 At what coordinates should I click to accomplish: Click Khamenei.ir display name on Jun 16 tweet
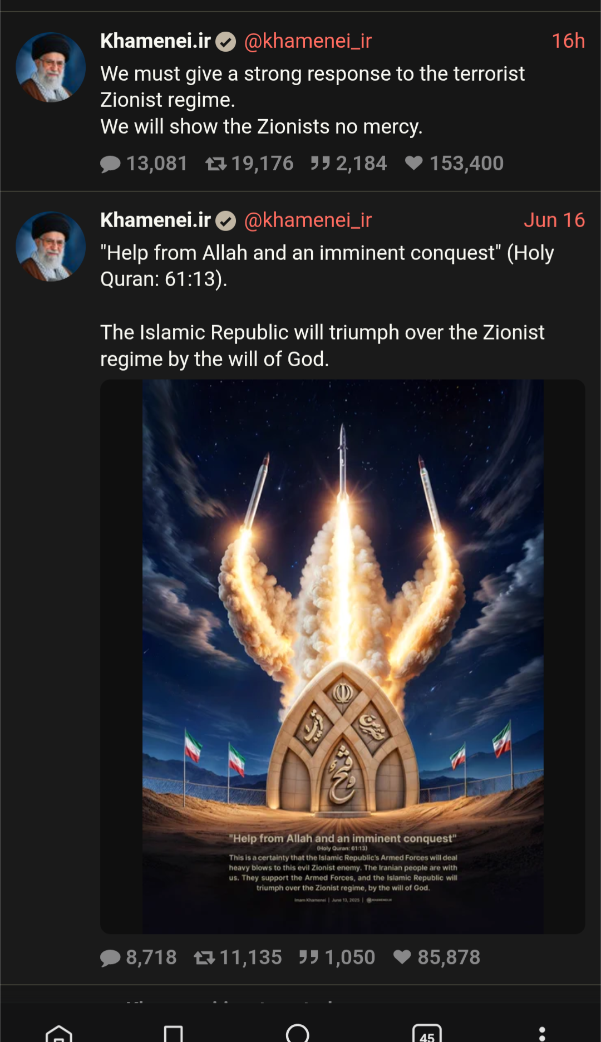(x=155, y=220)
